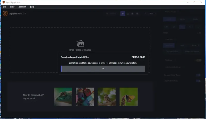Click the Topaz shield icon in title bar
The width and height of the screenshot is (206, 119).
coord(4,2)
